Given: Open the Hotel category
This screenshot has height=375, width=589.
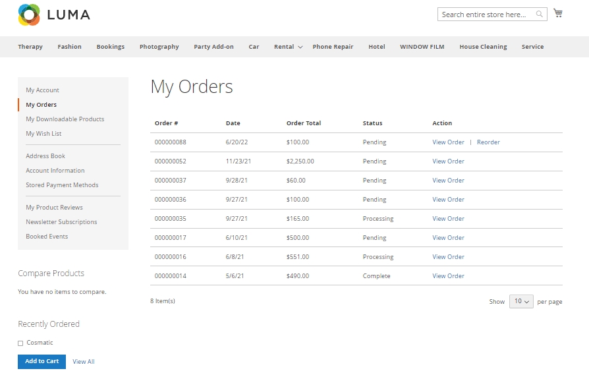Looking at the screenshot, I should (x=377, y=47).
